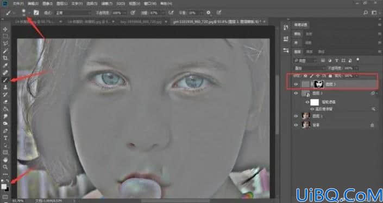383x203 pixels.
Task: Open smoothing percentage dropdown arrow
Action: pyautogui.click(x=201, y=13)
